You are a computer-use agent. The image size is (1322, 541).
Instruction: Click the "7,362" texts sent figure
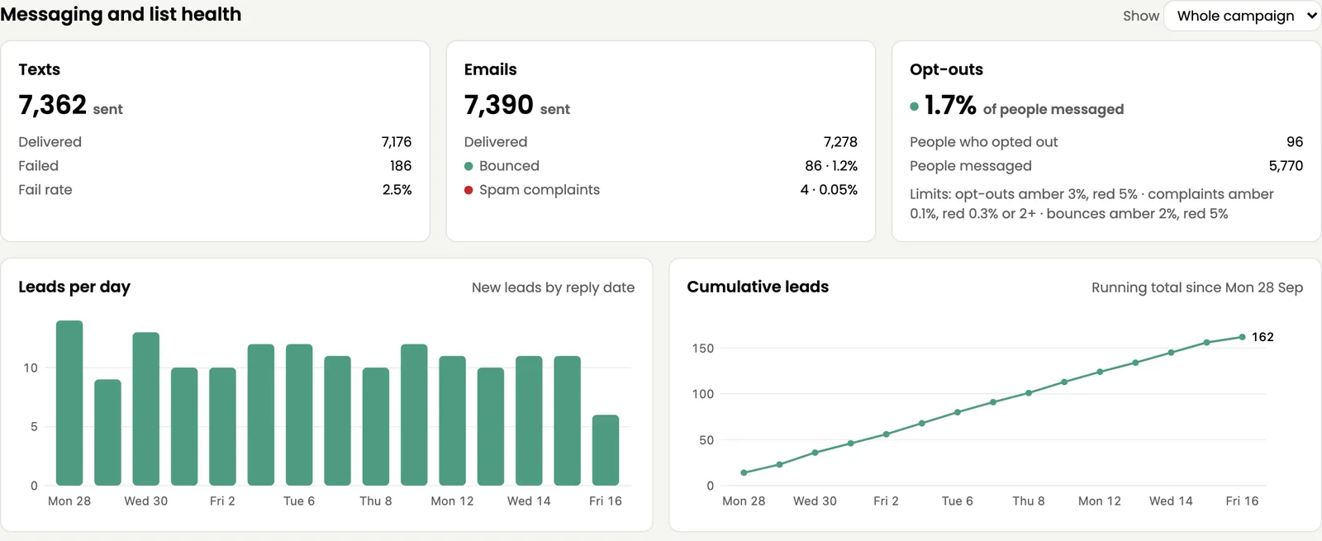(53, 105)
